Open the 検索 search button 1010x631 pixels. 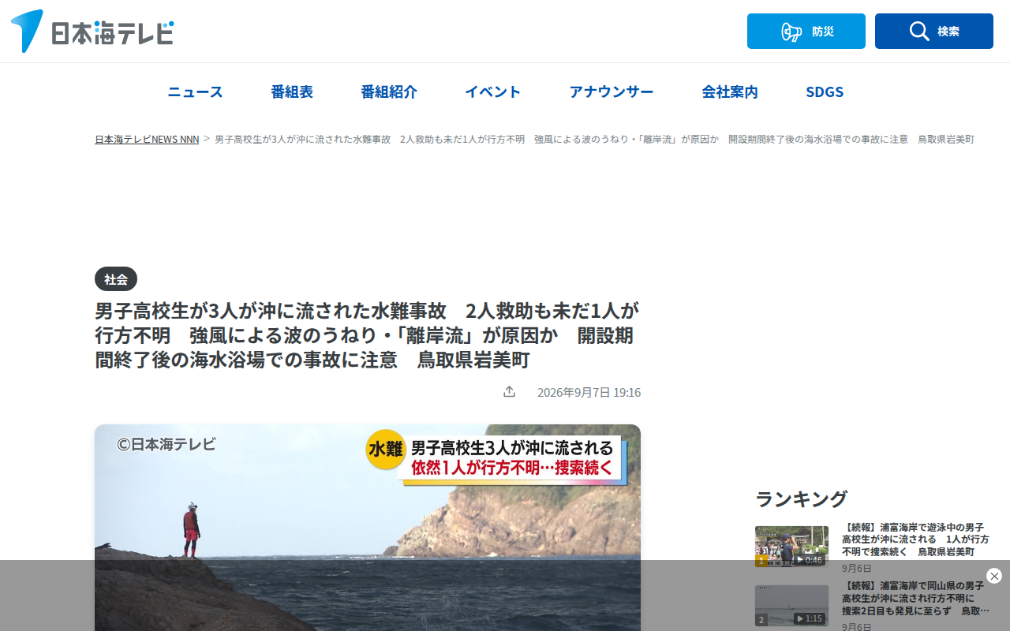coord(934,32)
